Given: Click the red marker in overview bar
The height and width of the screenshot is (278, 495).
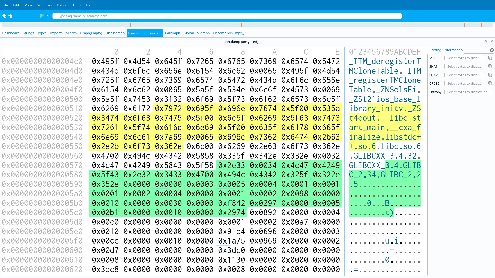Looking at the screenshot, I should tap(123, 25).
